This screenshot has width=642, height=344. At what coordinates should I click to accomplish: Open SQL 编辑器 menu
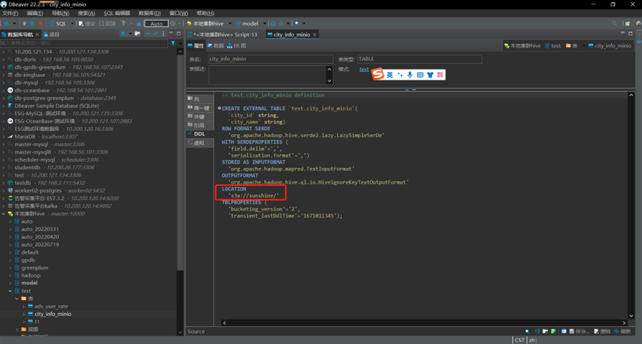click(x=116, y=13)
